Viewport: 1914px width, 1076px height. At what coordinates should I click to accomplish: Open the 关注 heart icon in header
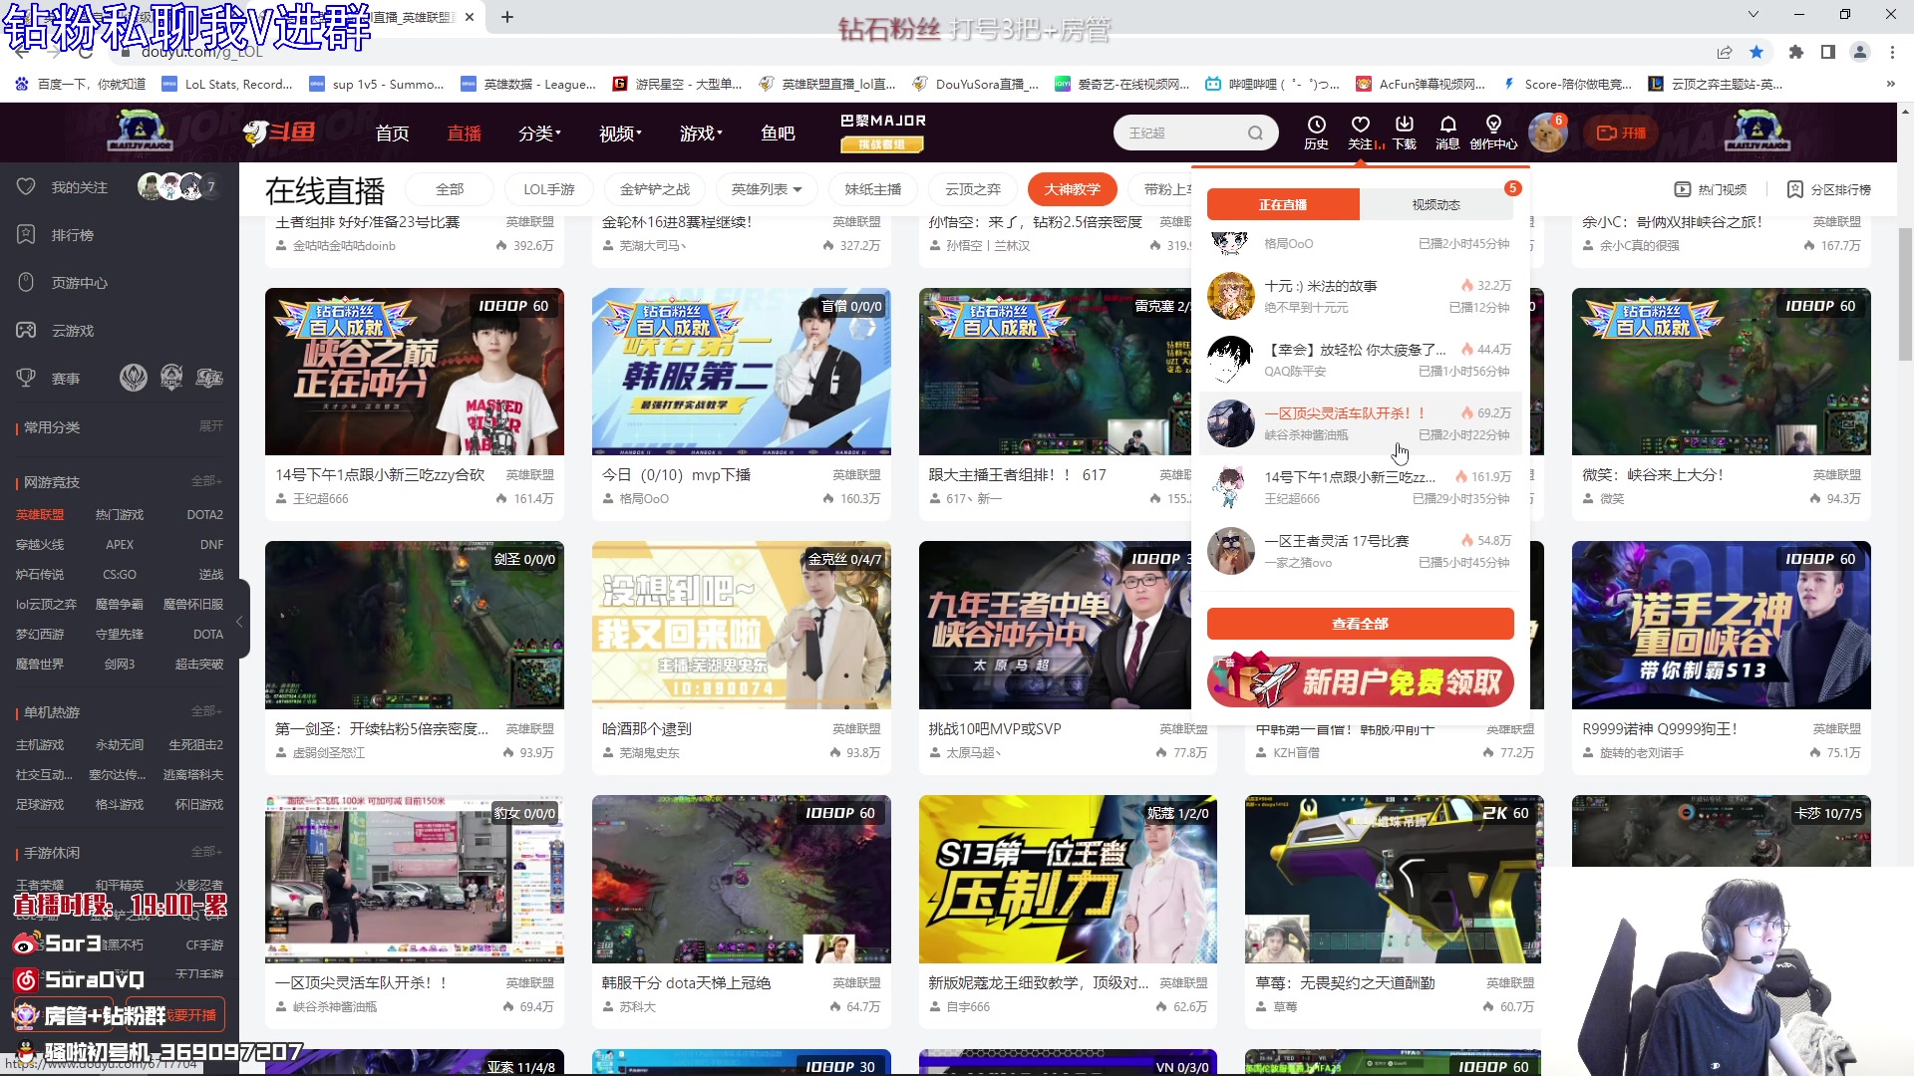click(x=1361, y=132)
